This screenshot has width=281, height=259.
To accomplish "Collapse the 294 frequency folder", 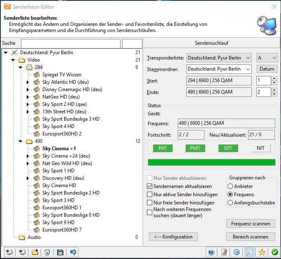I will coord(20,67).
